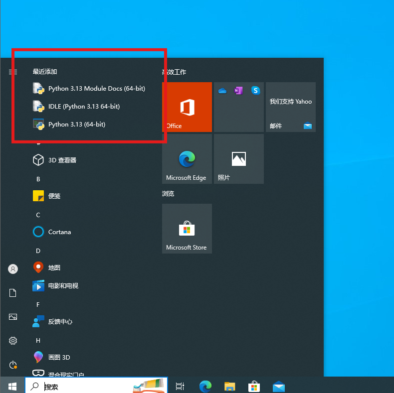Click the letter D group header
Viewport: 394px width, 393px height.
click(38, 251)
